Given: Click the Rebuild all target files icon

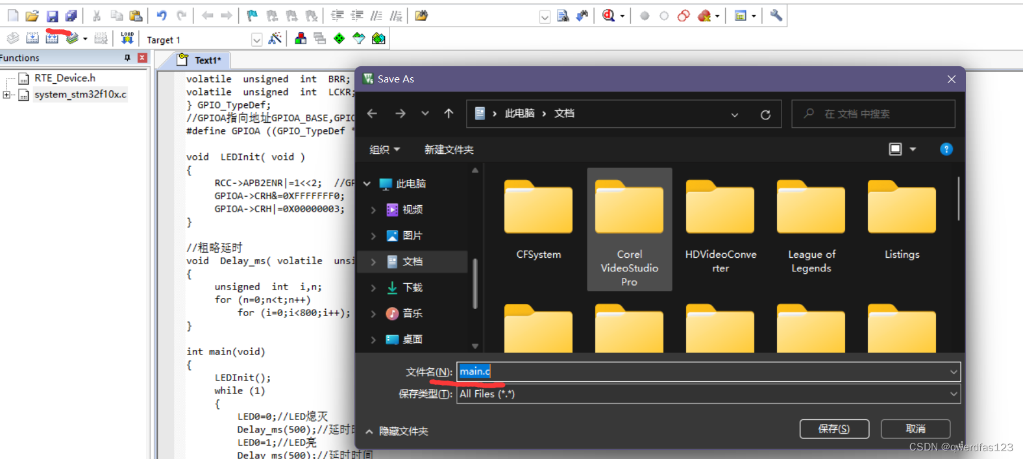Looking at the screenshot, I should pos(52,39).
